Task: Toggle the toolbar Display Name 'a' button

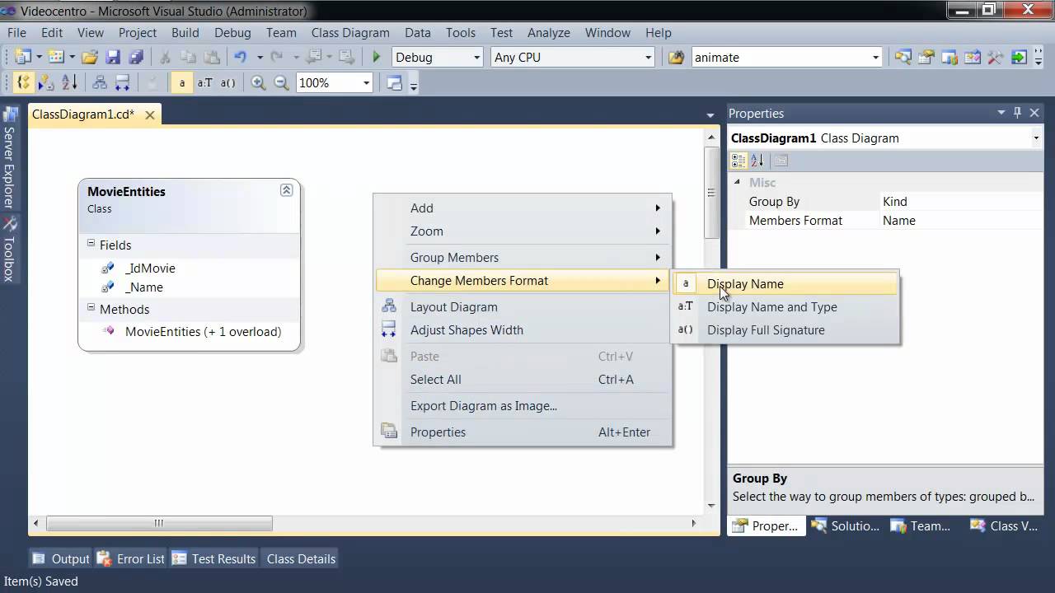Action: (181, 82)
